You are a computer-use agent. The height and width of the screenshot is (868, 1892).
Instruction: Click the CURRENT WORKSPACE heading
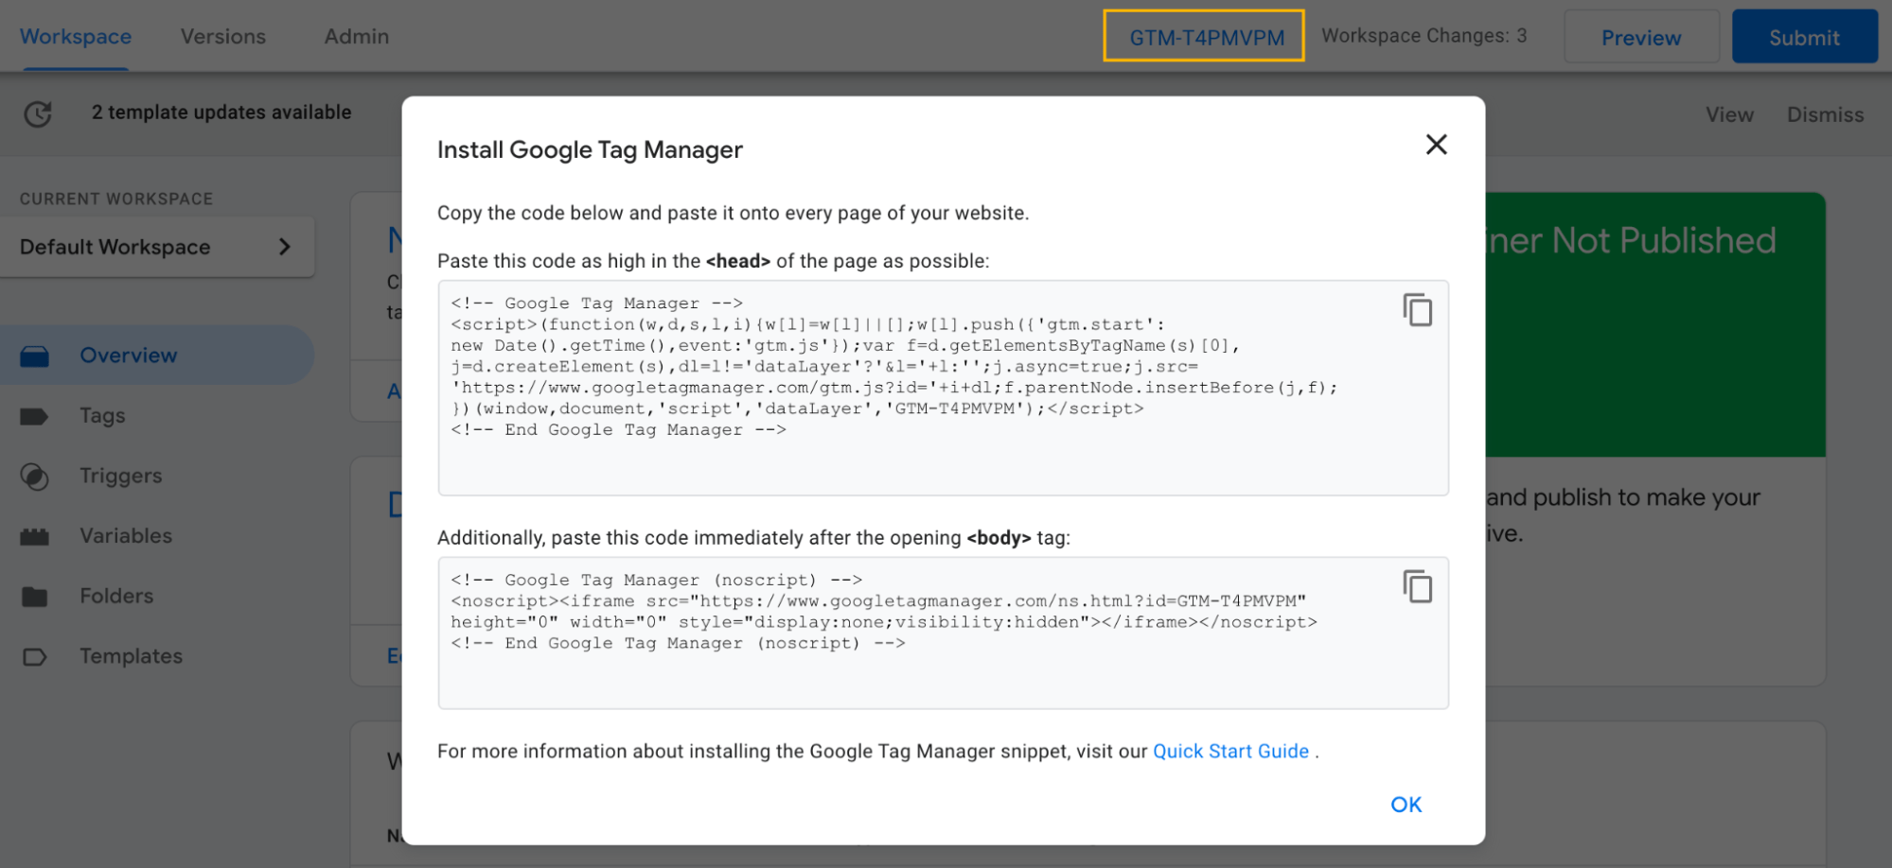point(116,199)
